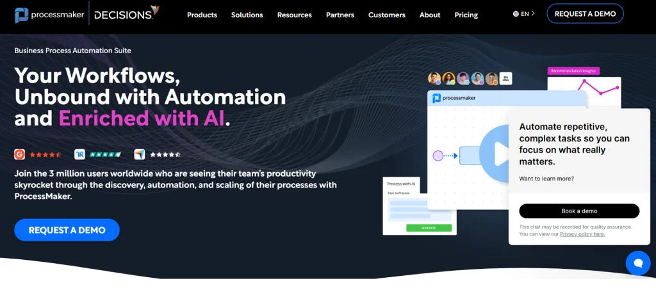Viewport: 656px width, 297px height.
Task: Click the Book a demo chat button
Action: click(x=579, y=211)
